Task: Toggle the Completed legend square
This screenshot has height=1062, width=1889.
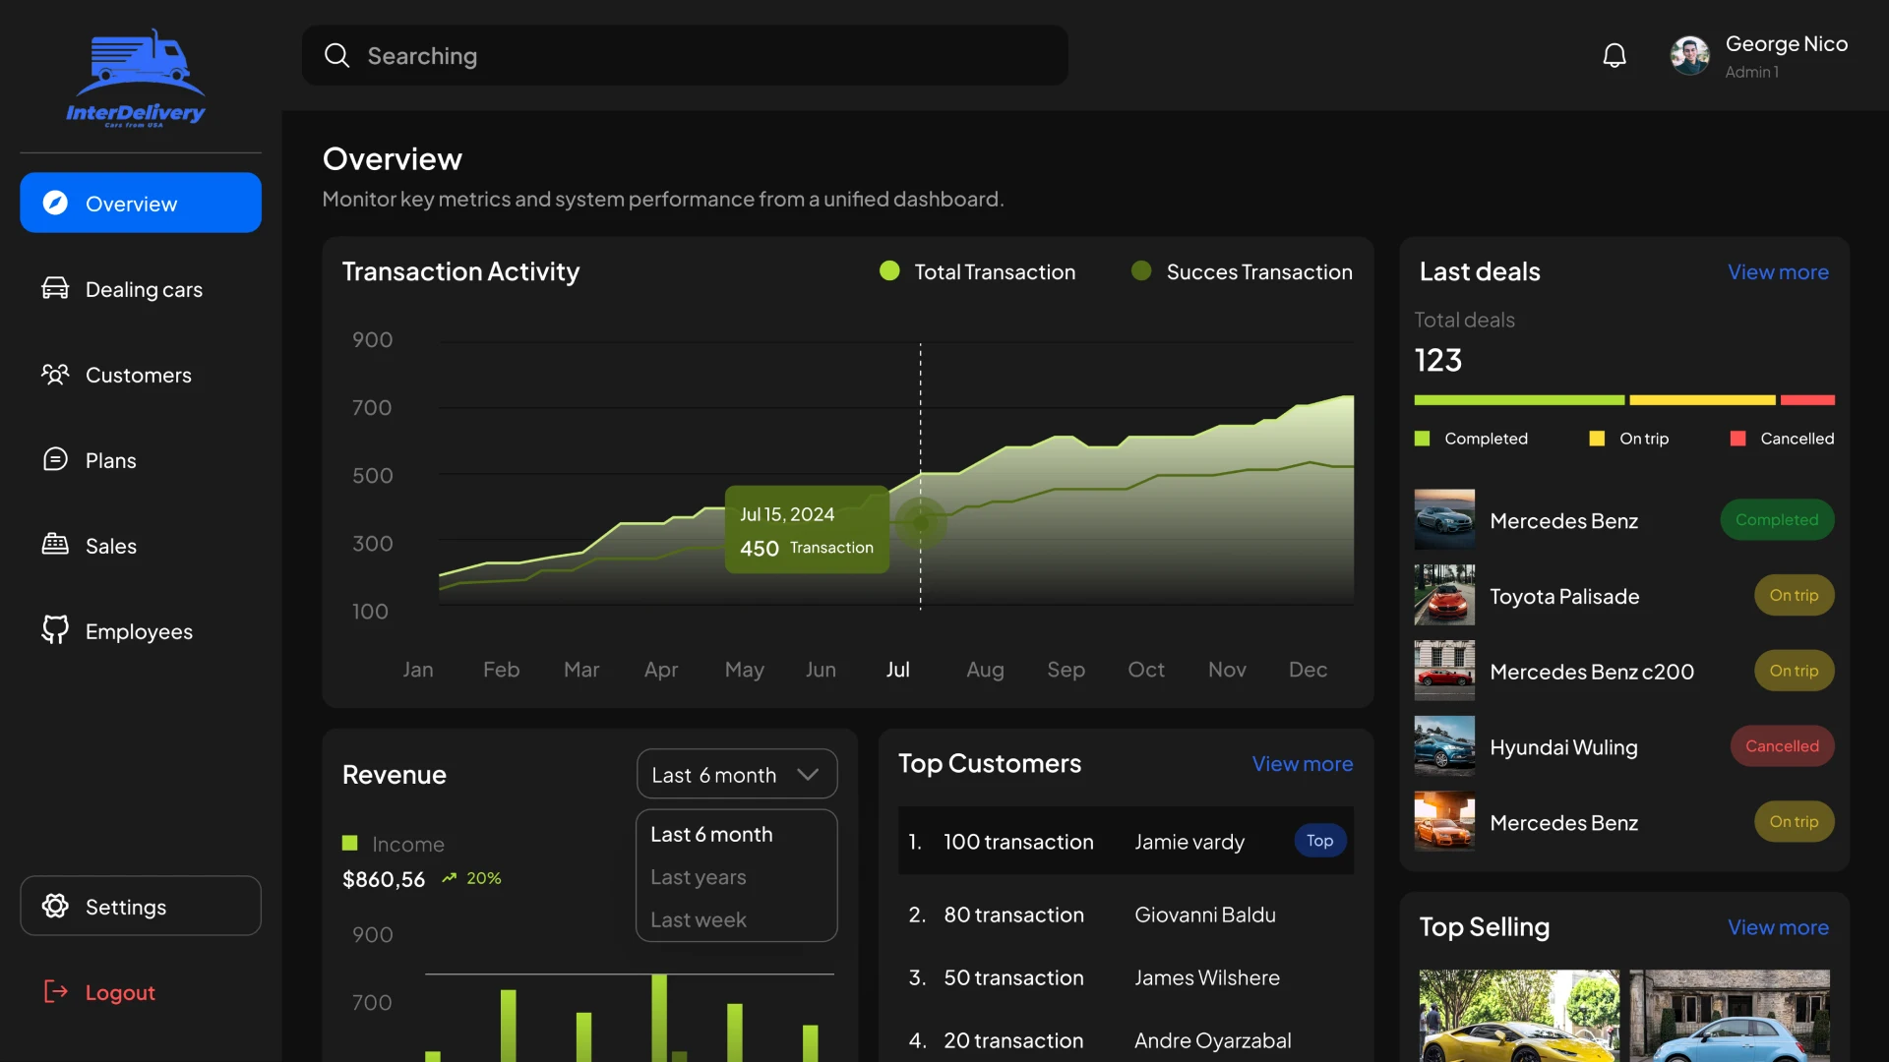Action: pos(1422,439)
